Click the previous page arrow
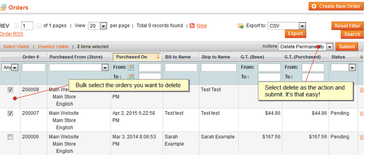This screenshot has width=365, height=155. click(x=17, y=25)
